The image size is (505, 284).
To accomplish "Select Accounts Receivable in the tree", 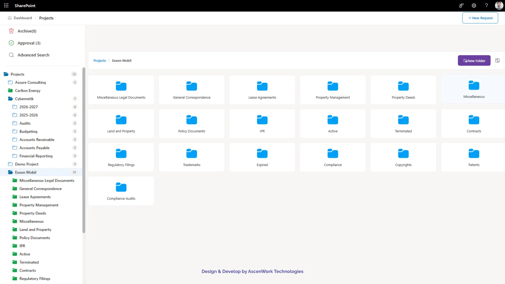I will click(x=37, y=139).
